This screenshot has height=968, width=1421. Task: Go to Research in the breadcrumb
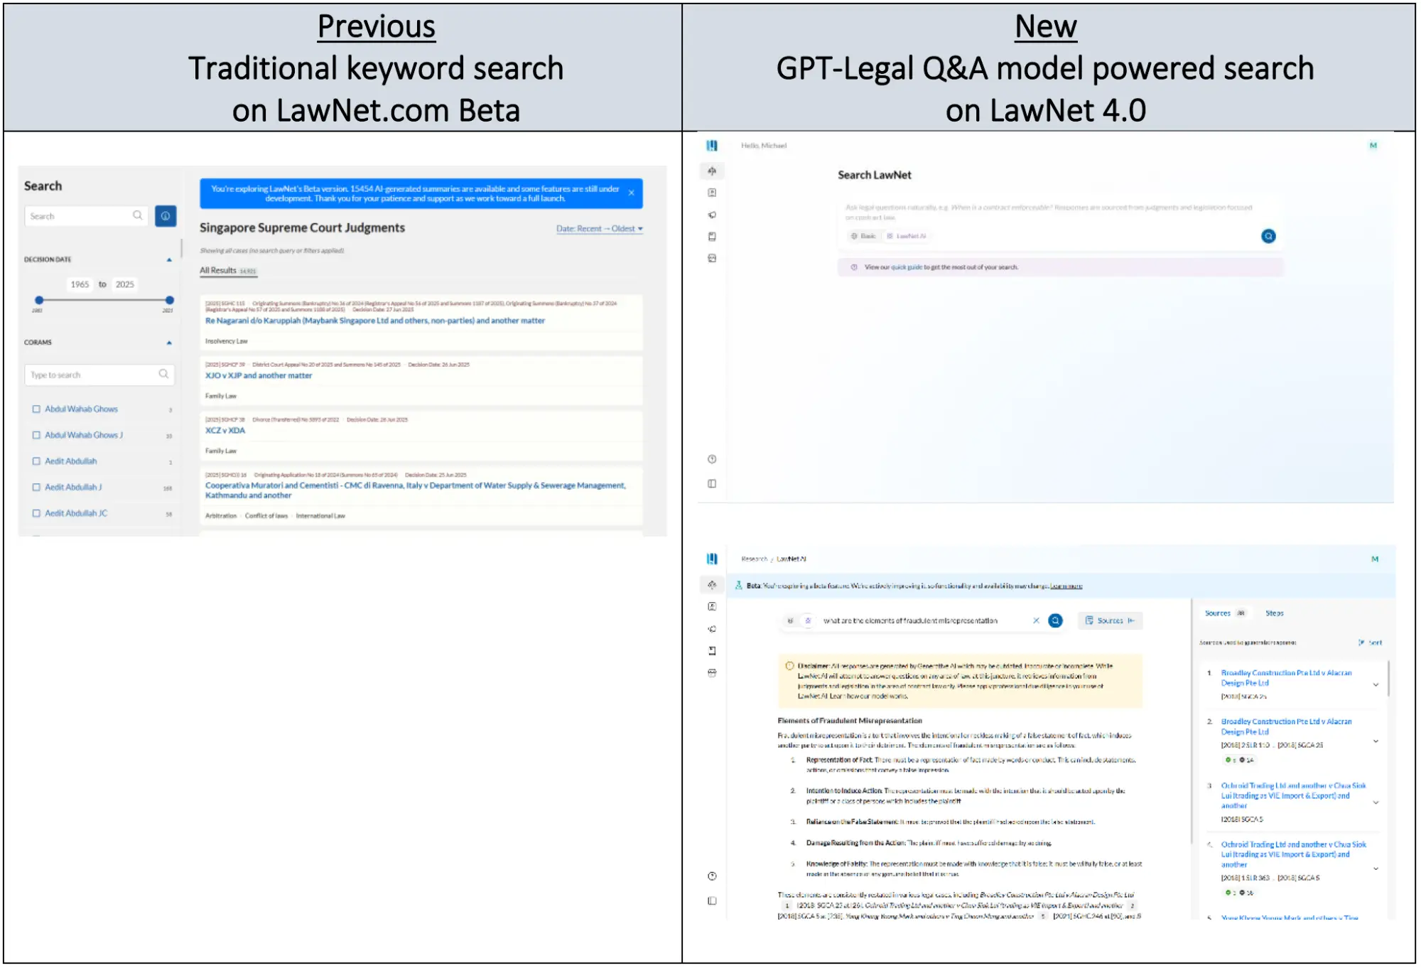pos(754,559)
